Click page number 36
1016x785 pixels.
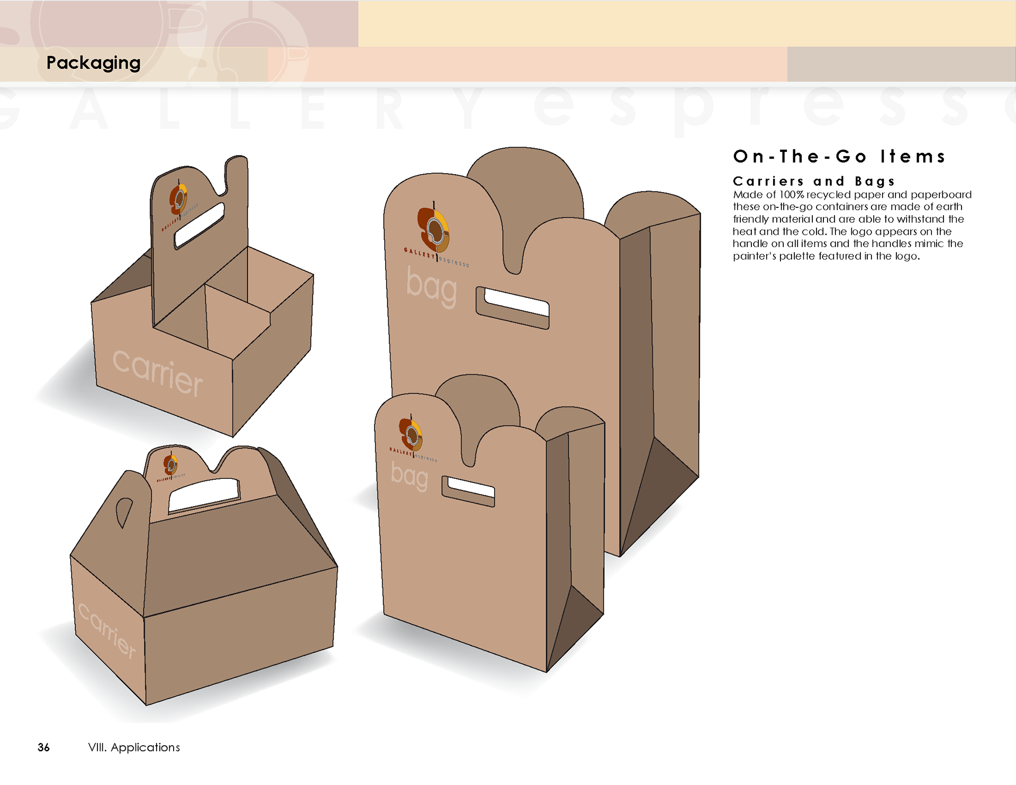click(x=43, y=747)
